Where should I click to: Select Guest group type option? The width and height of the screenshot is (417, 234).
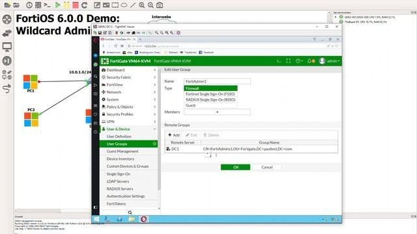(210, 105)
